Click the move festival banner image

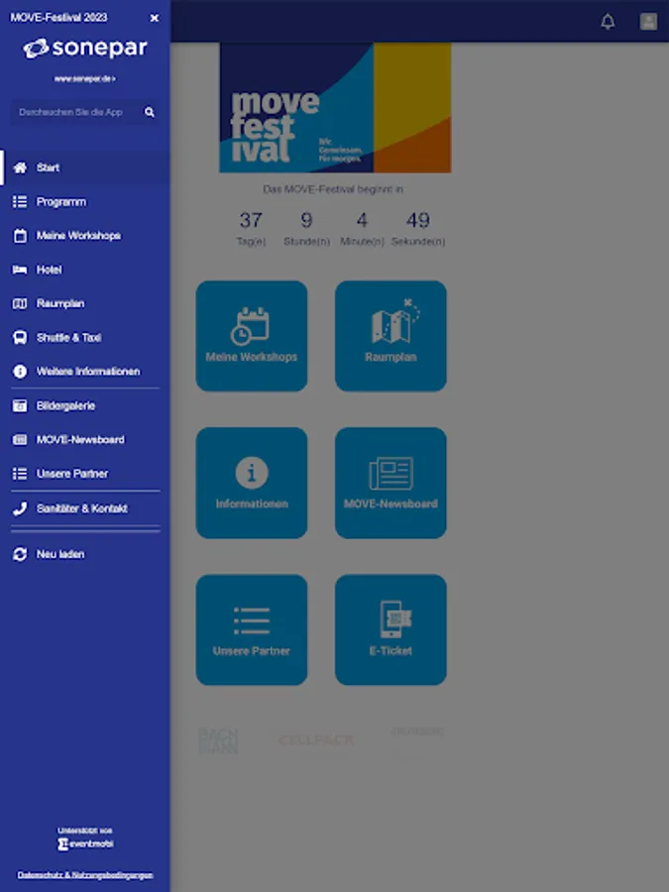336,107
